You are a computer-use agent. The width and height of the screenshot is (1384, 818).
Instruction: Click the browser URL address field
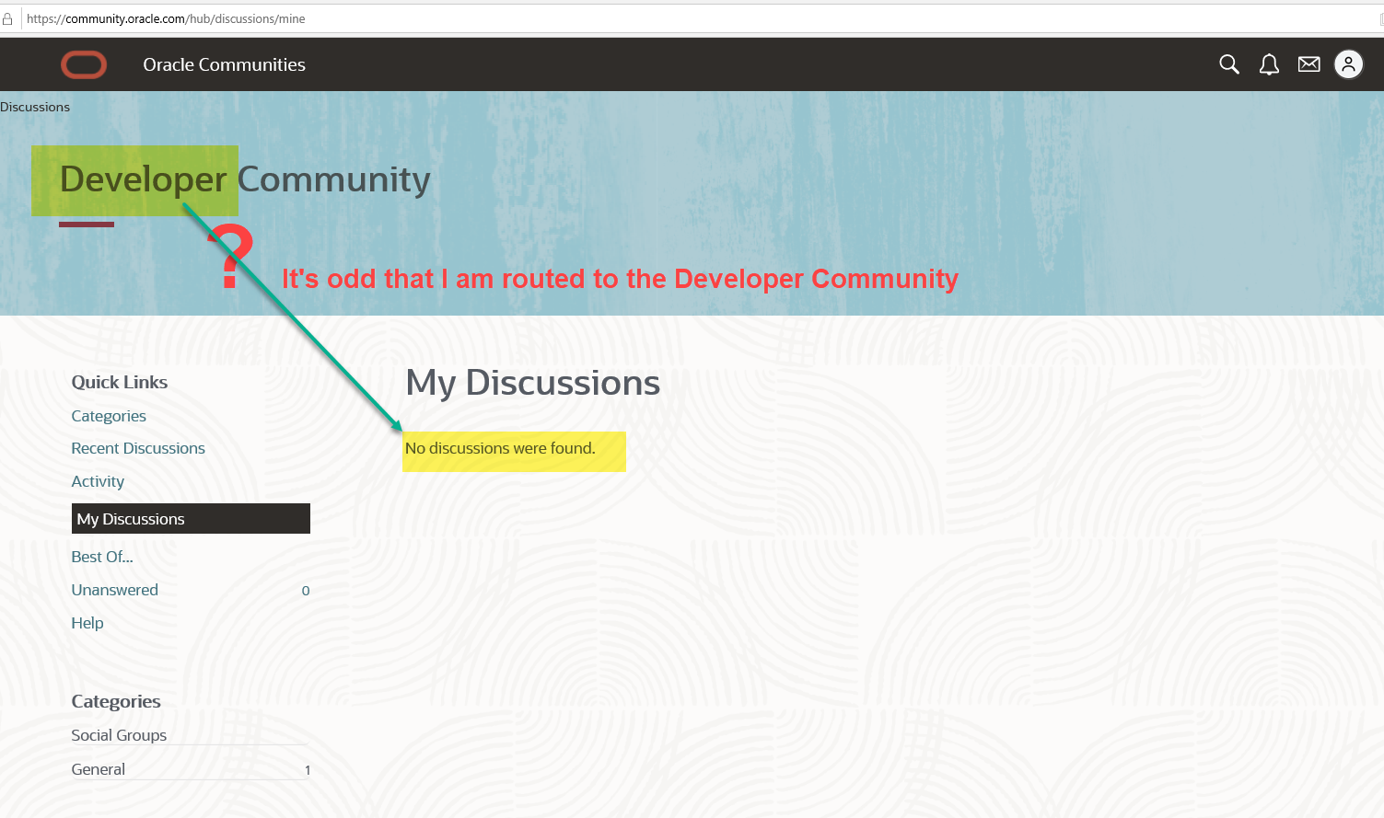pyautogui.click(x=700, y=18)
